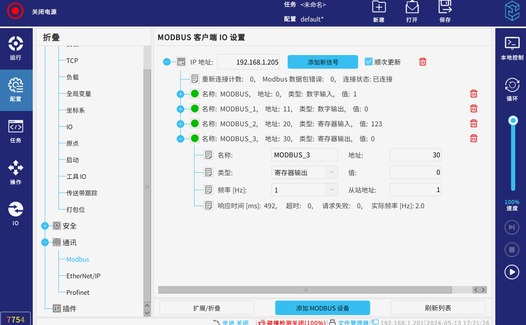Click the 刷新列表 button
This screenshot has width=526, height=325.
pyautogui.click(x=438, y=308)
